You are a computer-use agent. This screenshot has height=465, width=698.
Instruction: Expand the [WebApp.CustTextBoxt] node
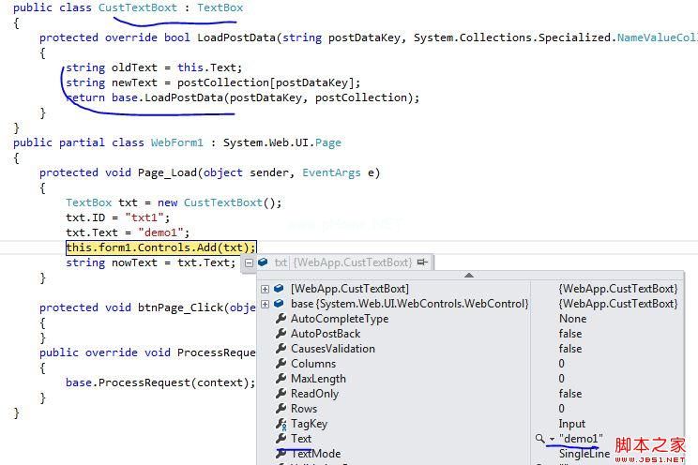pos(266,289)
